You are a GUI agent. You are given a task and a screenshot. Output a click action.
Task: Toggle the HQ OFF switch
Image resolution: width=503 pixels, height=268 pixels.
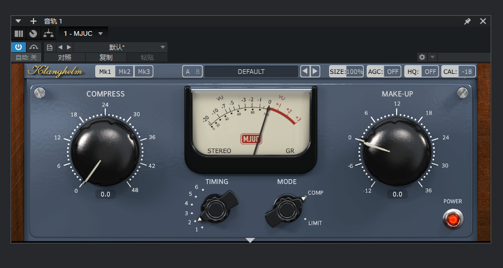(x=421, y=72)
